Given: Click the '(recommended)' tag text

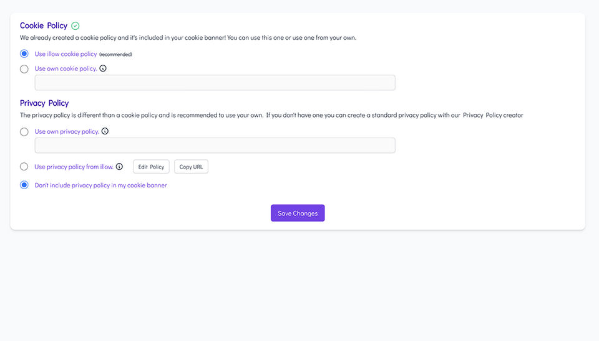Looking at the screenshot, I should click(115, 54).
